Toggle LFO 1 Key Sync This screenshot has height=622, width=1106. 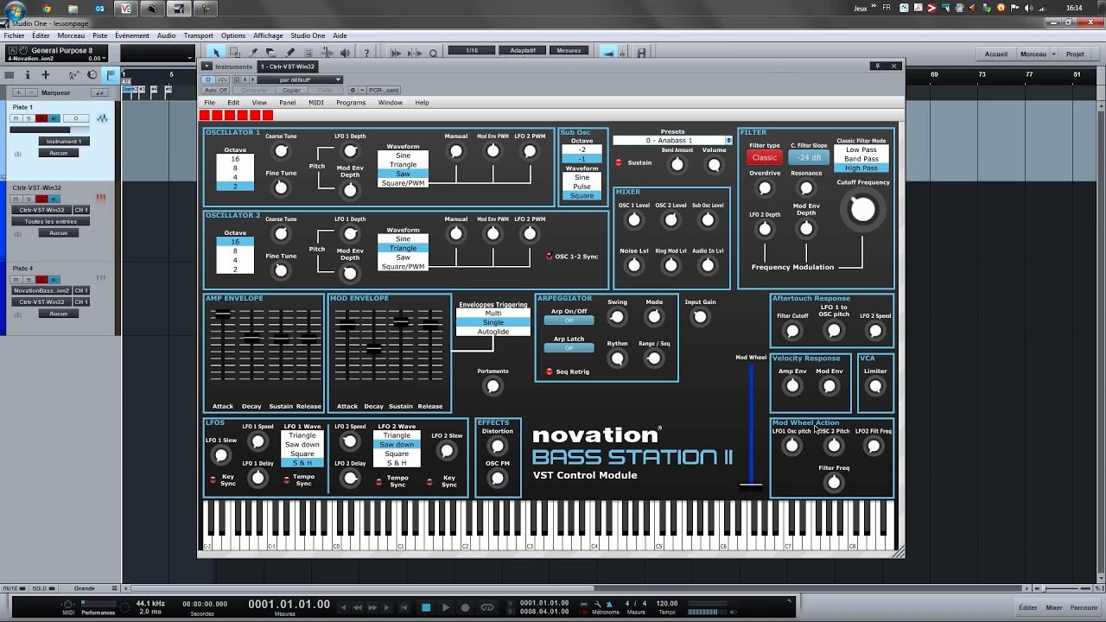[x=213, y=479]
